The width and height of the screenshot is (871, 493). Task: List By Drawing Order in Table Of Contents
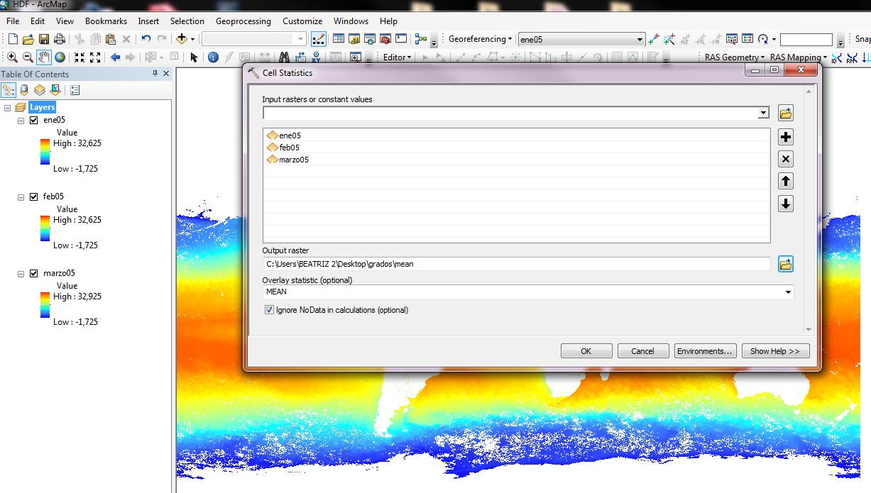(x=9, y=90)
